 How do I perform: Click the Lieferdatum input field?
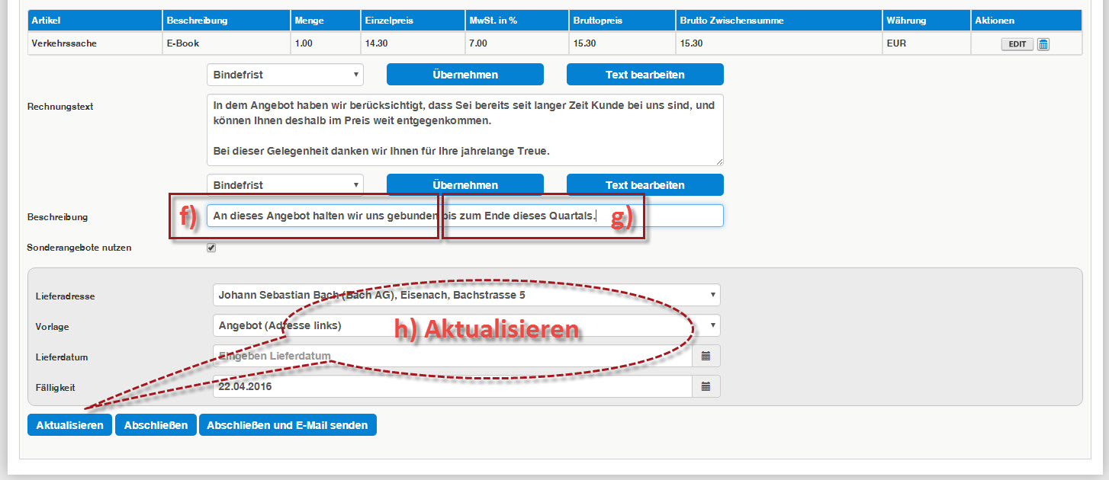pyautogui.click(x=452, y=356)
